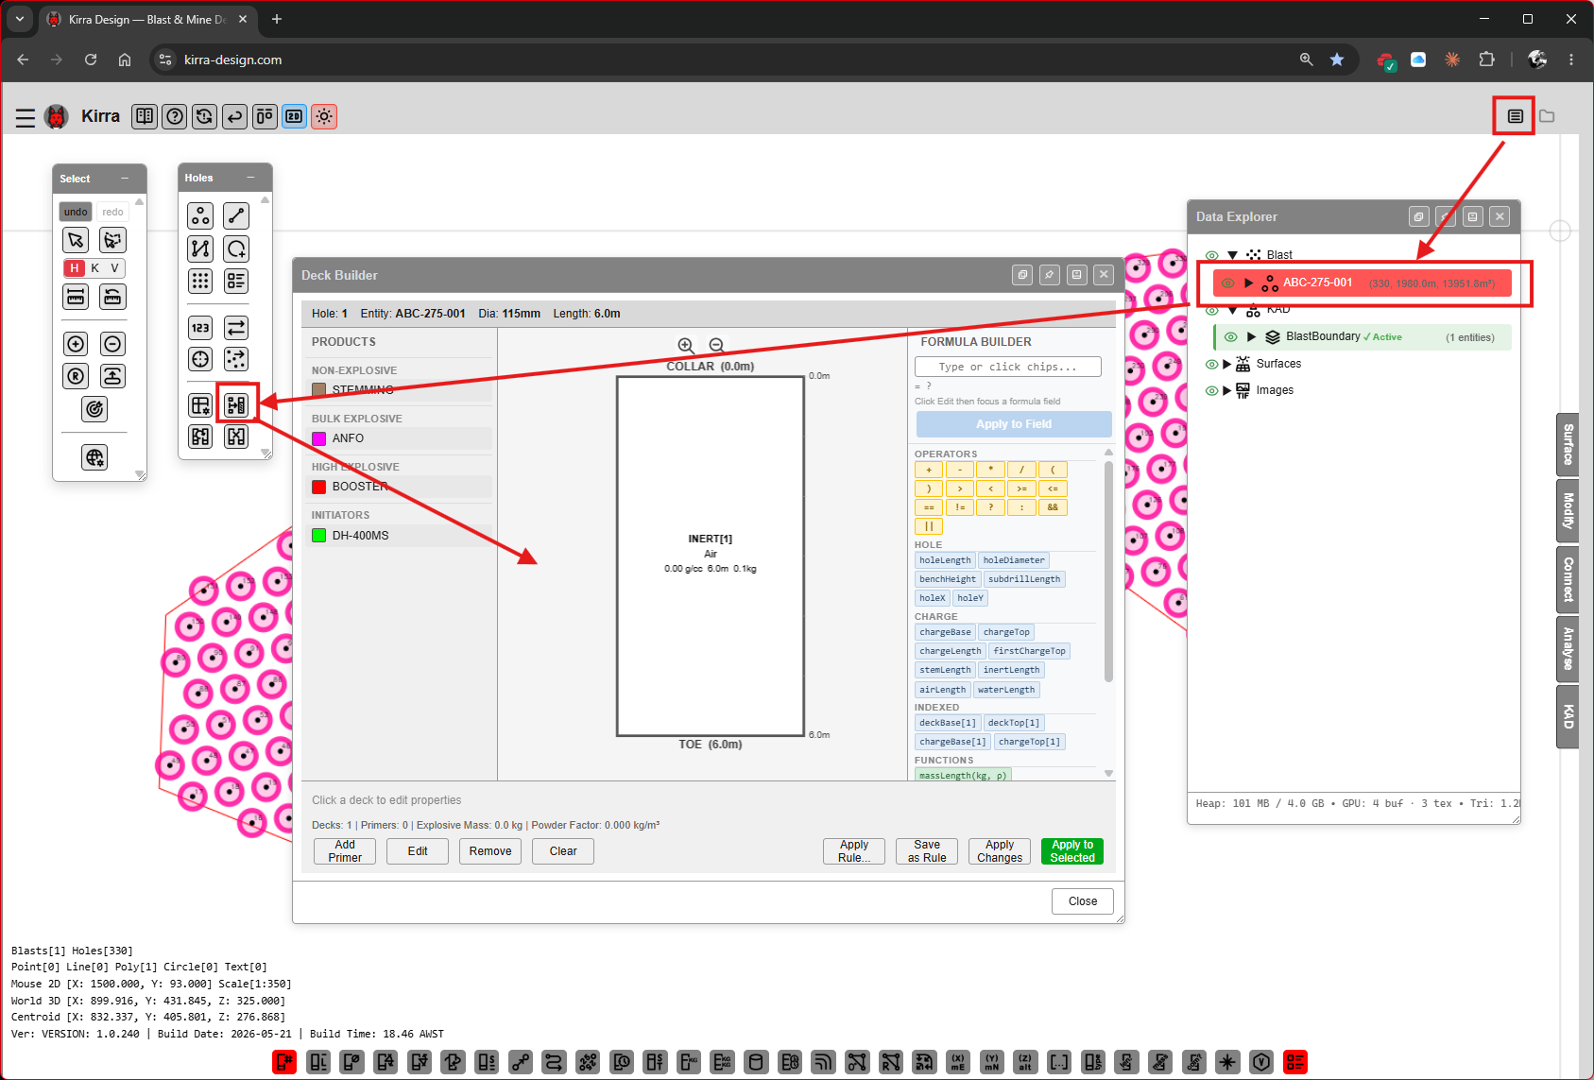
Task: Open the Surface side tab
Action: coord(1568,444)
